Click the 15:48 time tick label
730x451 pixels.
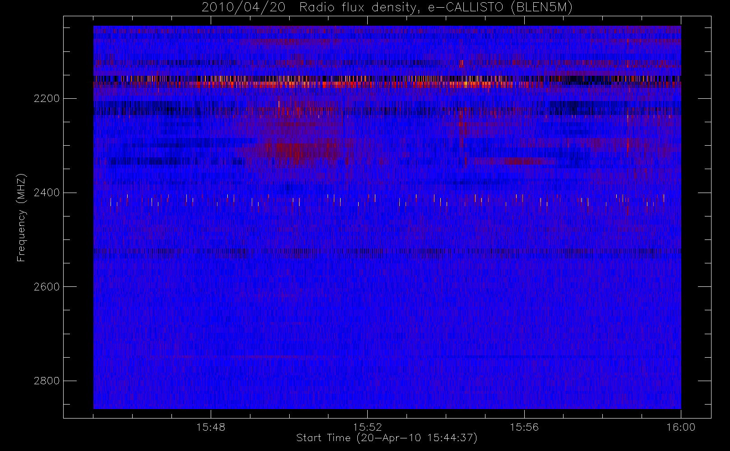[x=211, y=427]
